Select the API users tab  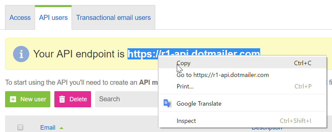(53, 17)
